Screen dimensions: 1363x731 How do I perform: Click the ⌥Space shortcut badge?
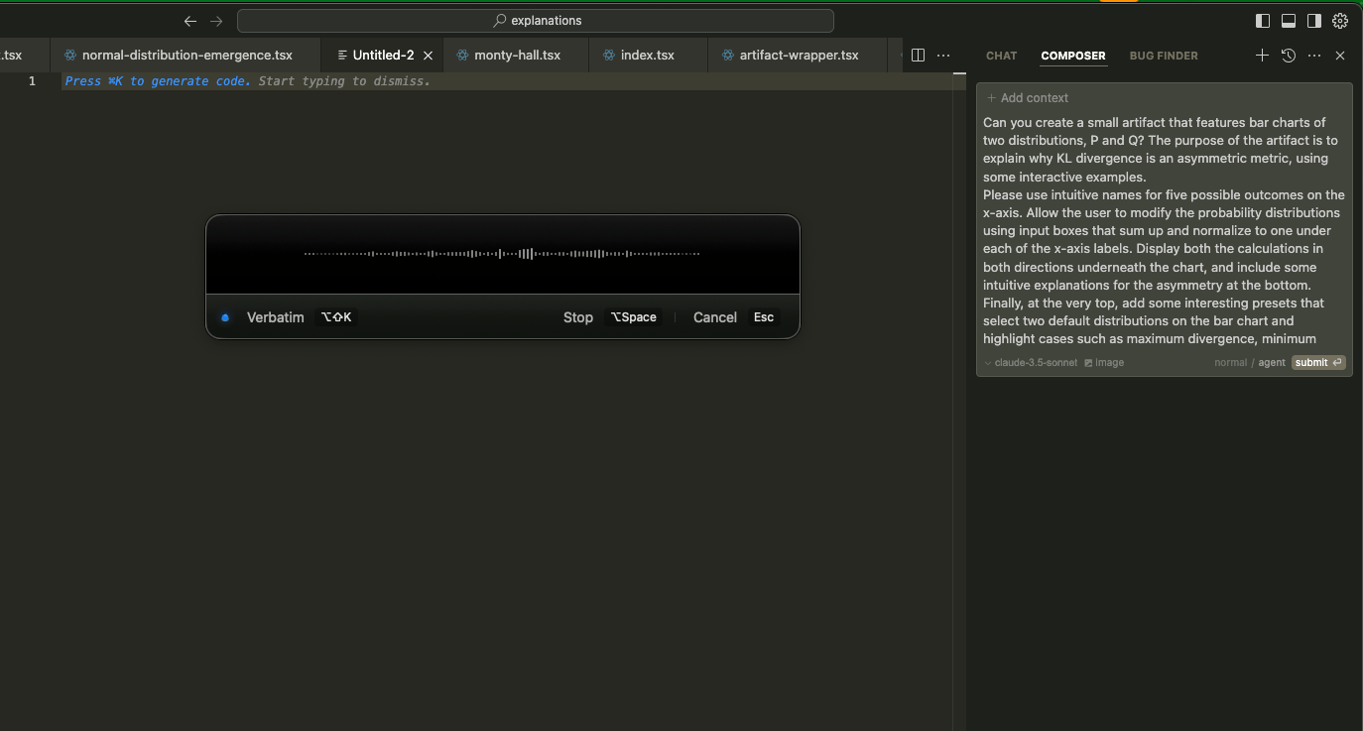pyautogui.click(x=634, y=317)
